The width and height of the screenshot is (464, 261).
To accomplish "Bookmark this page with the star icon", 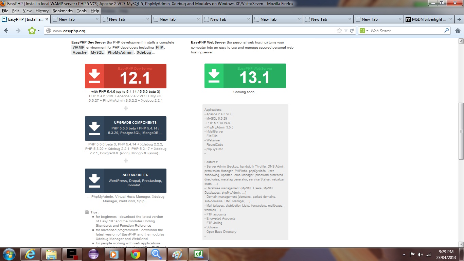I will pos(339,31).
